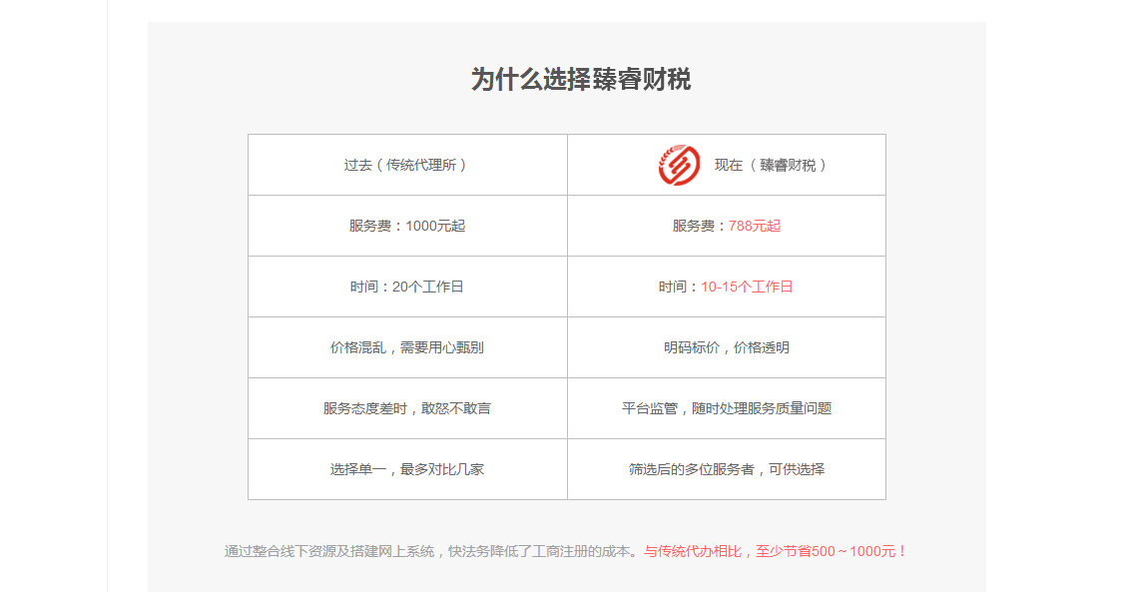Click the red 788元起 price text
This screenshot has height=592, width=1132.
point(755,226)
